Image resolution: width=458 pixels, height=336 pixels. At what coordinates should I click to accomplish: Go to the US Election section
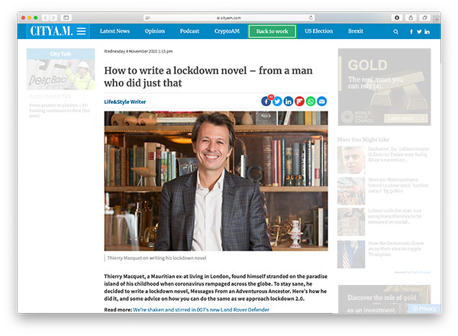pos(318,31)
